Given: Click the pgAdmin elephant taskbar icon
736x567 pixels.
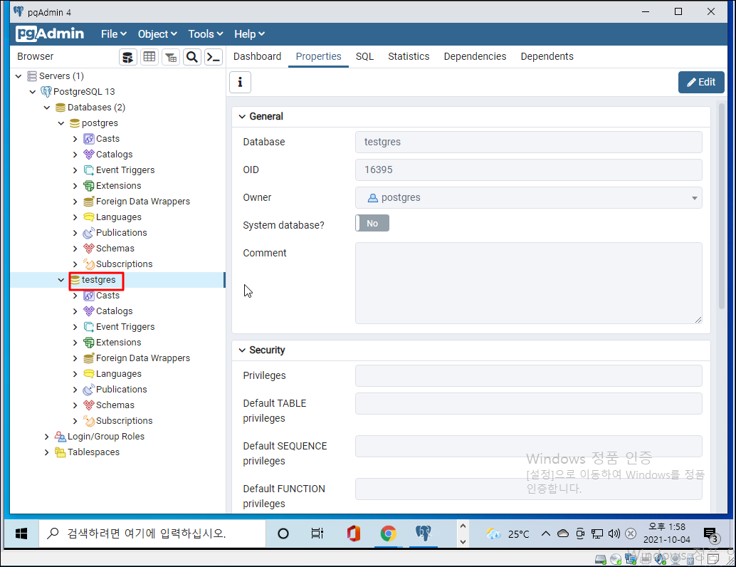Looking at the screenshot, I should (x=423, y=534).
